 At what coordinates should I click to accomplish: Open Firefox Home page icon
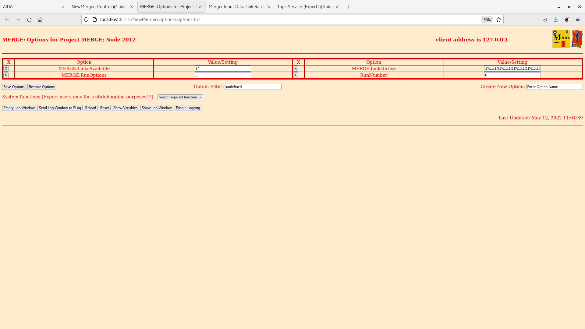pyautogui.click(x=40, y=19)
